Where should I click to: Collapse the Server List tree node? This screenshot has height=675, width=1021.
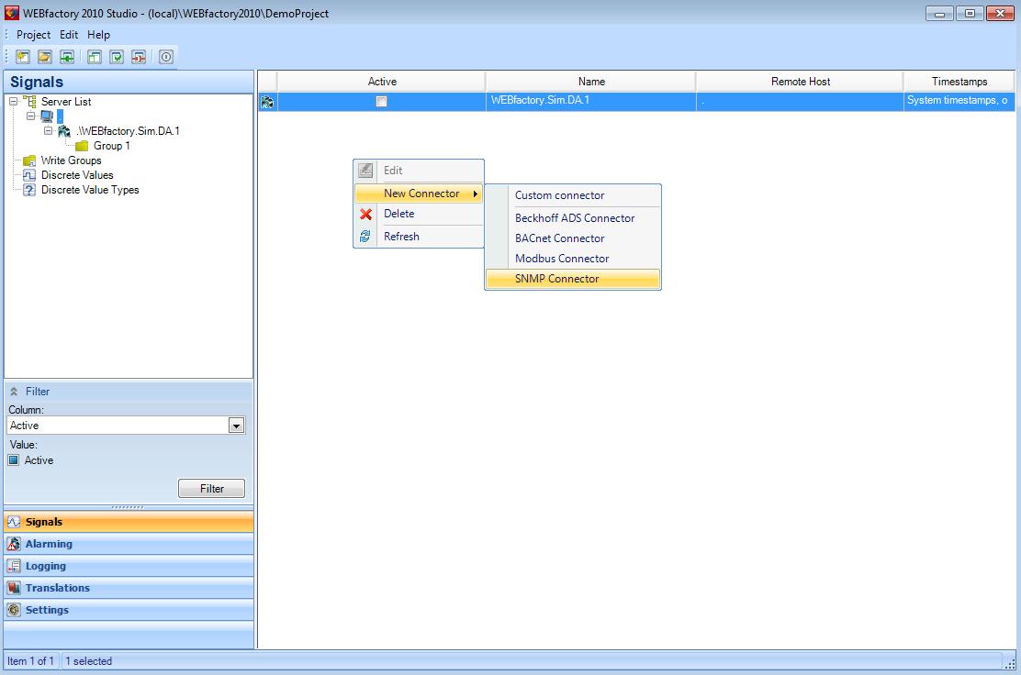coord(14,102)
